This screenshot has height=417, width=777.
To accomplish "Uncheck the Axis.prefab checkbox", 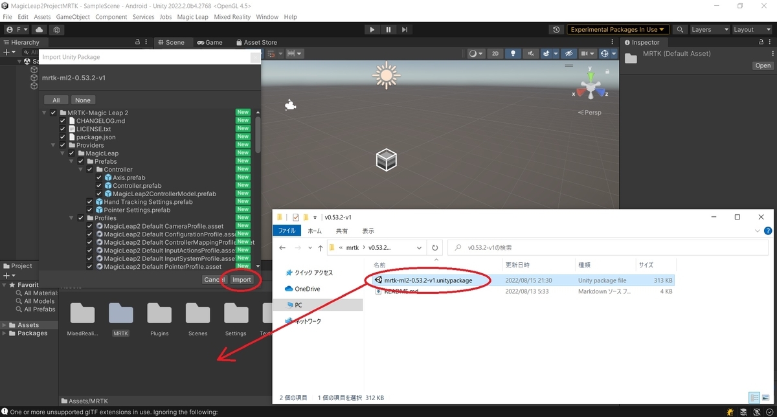I will (x=99, y=177).
